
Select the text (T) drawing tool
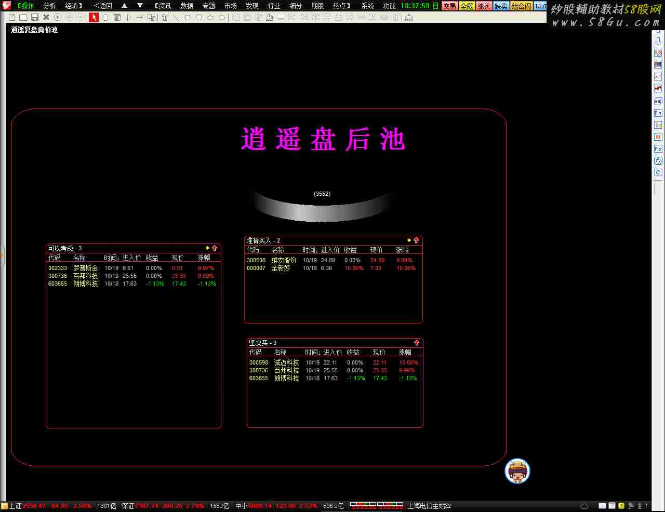(x=164, y=17)
